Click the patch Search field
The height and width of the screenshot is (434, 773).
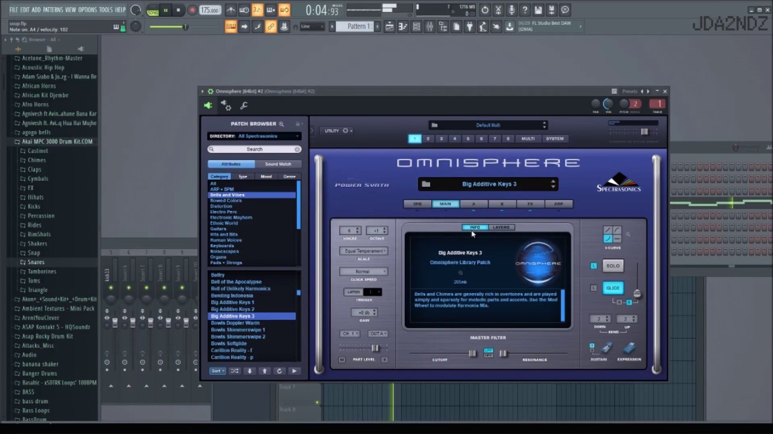pyautogui.click(x=254, y=149)
